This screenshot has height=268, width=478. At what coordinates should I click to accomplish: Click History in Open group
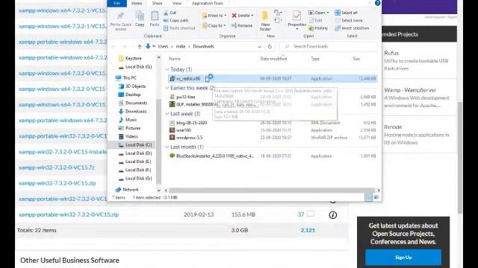click(318, 28)
